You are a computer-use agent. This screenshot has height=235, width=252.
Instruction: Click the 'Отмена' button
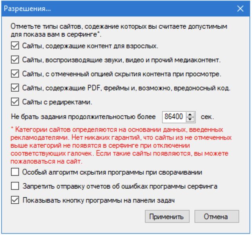(216, 216)
